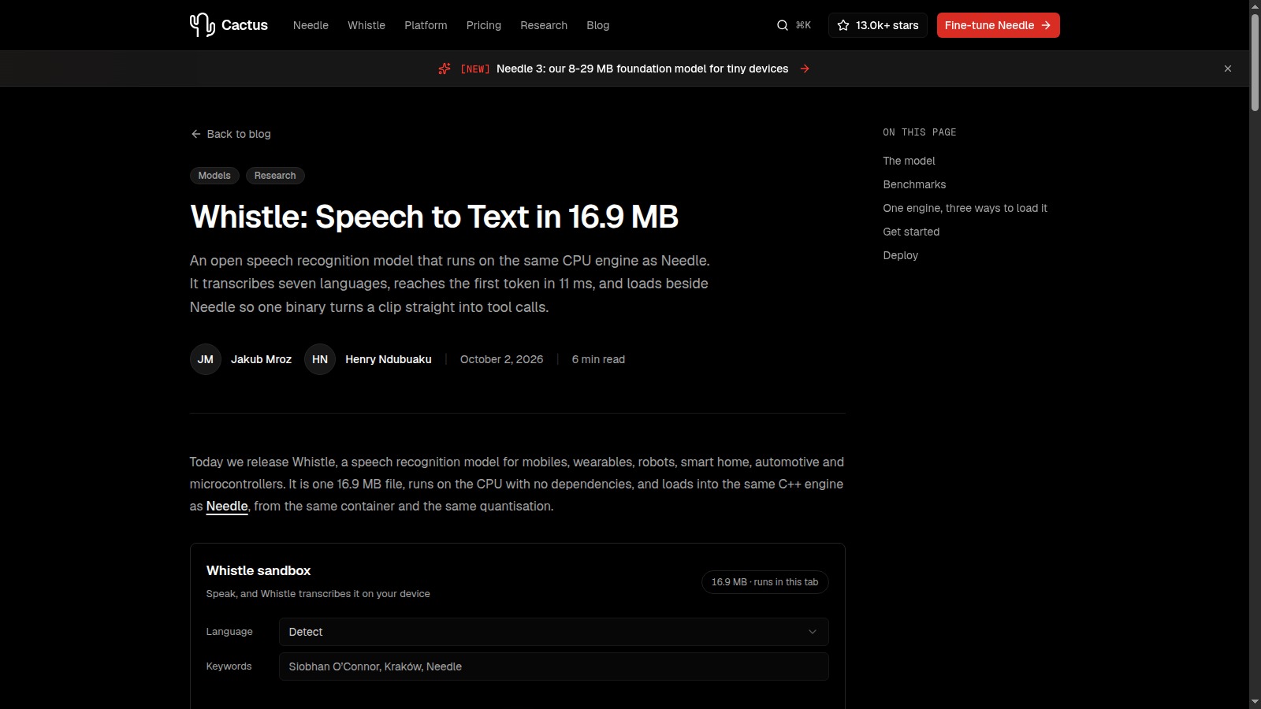Click the Whistle sandbox heading
Image resolution: width=1261 pixels, height=709 pixels.
pyautogui.click(x=259, y=570)
